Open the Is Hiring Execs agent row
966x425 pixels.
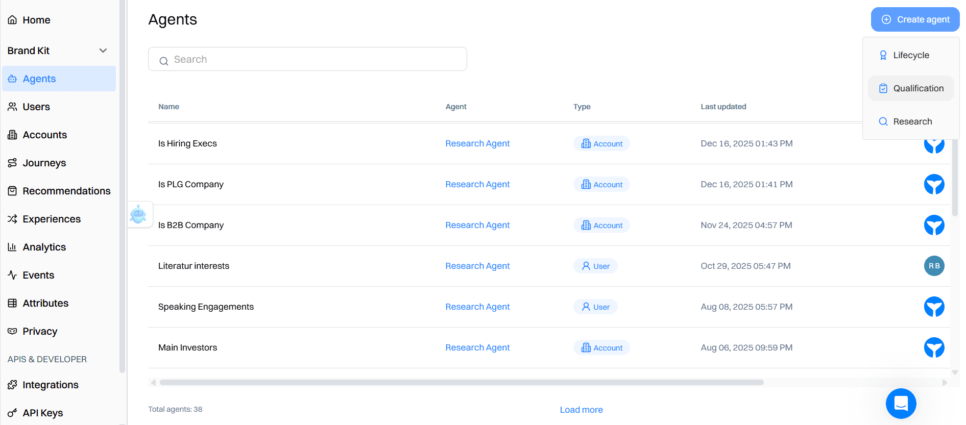(549, 143)
